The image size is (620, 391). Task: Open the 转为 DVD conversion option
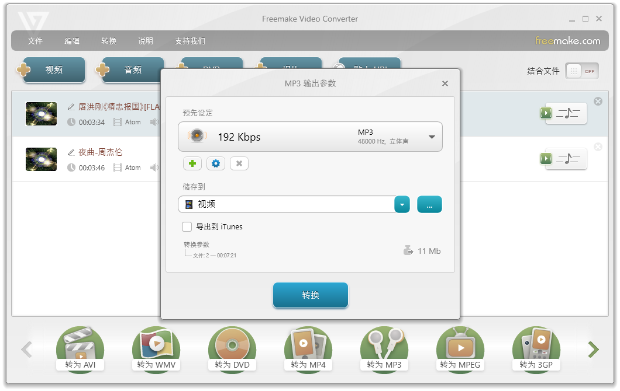[232, 349]
